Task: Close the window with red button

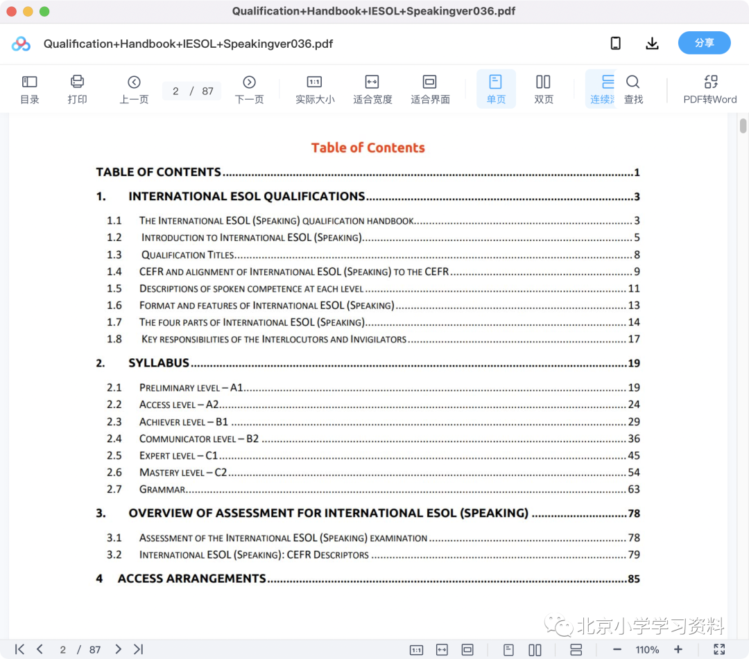Action: 12,11
